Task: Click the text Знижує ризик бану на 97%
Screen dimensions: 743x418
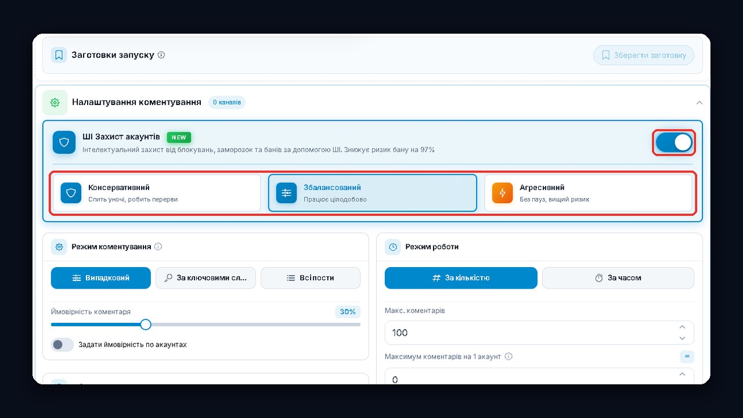Action: 389,150
